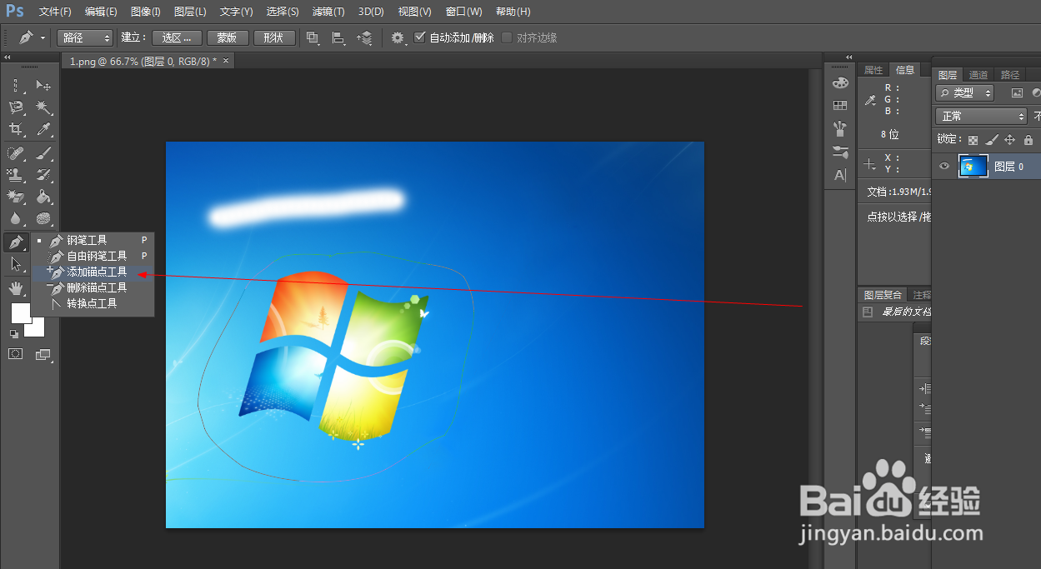Select the Eyedropper tool in the toolbox

tap(44, 129)
